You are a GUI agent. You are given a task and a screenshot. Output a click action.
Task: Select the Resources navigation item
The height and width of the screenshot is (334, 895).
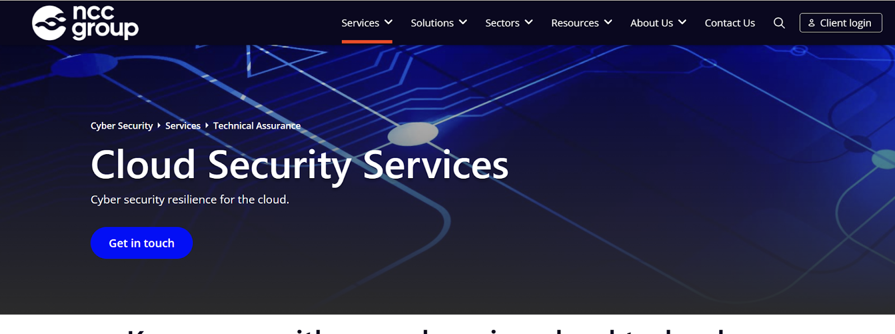[x=575, y=23]
